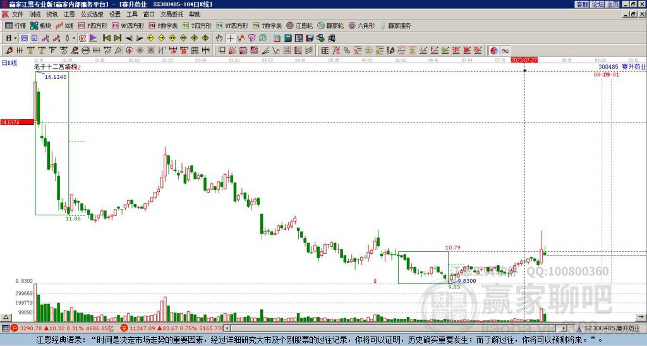Click the status bar keyboard grid icon

(x=5, y=328)
